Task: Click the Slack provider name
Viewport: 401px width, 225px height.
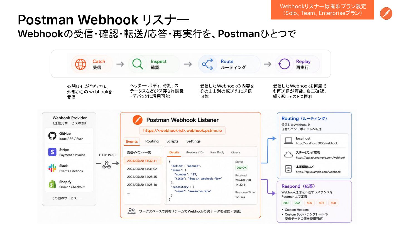Action: (63, 166)
